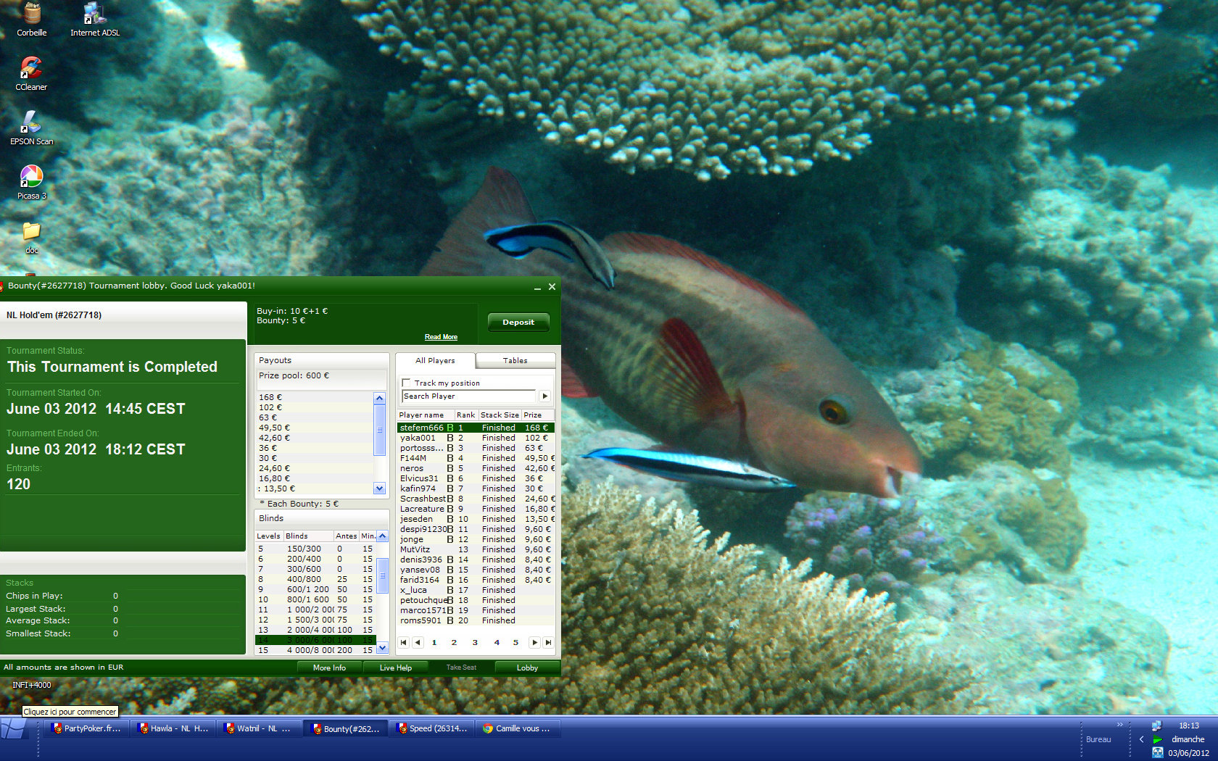Click down arrow of Blinds levels list
This screenshot has height=761, width=1218.
(383, 649)
